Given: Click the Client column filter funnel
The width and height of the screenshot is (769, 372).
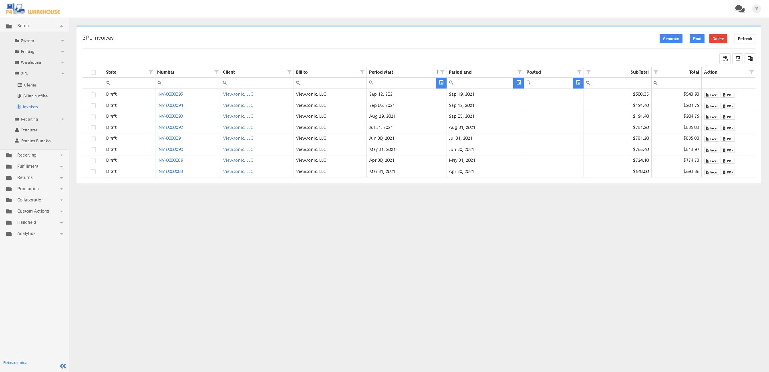Looking at the screenshot, I should point(289,72).
